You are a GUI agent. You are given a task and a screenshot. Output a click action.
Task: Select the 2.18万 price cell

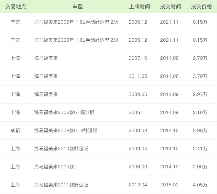point(200,112)
